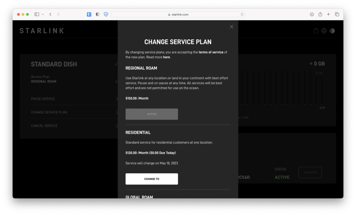
Task: Close the Change Service Plan dialog
Action: pyautogui.click(x=231, y=27)
